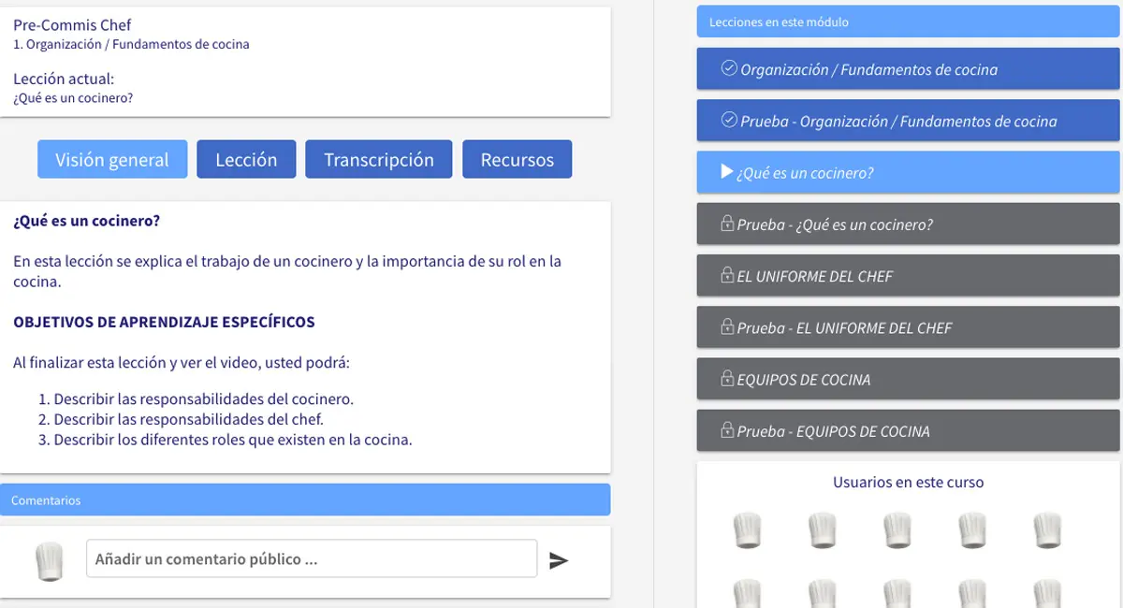
Task: Show the Transcripción tab
Action: [x=378, y=159]
